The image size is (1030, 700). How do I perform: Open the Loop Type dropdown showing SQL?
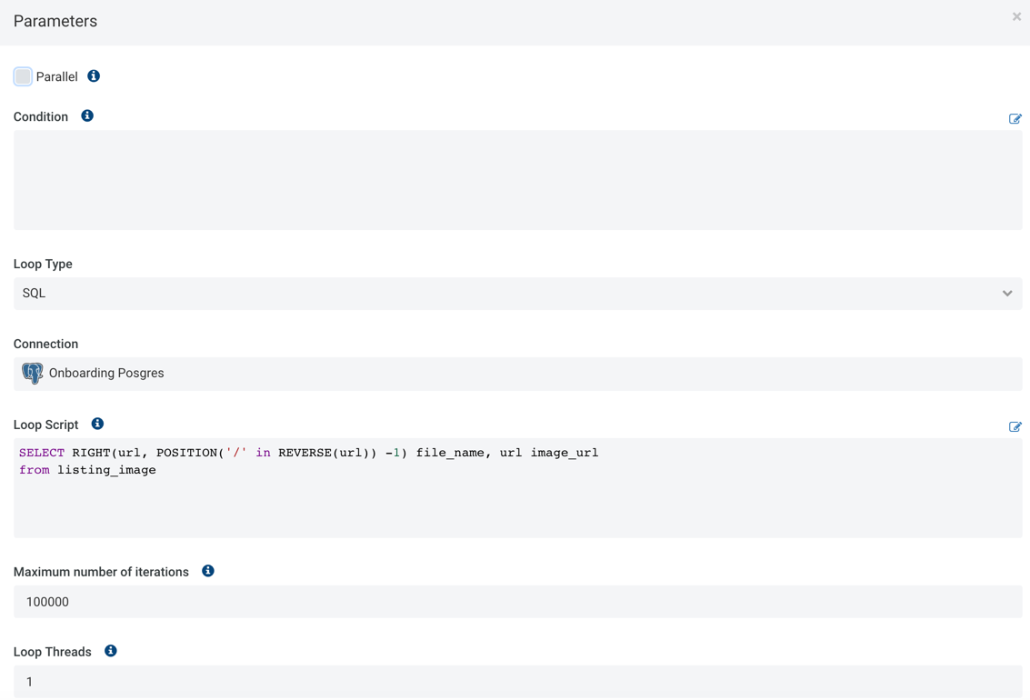click(x=517, y=293)
